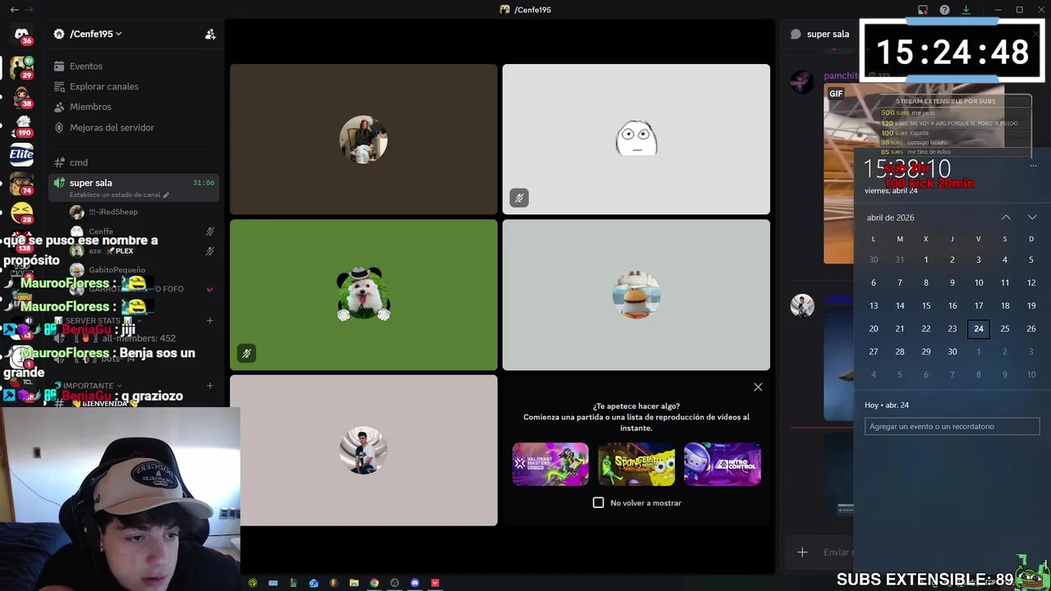Select April 15 in the calendar

(x=925, y=305)
